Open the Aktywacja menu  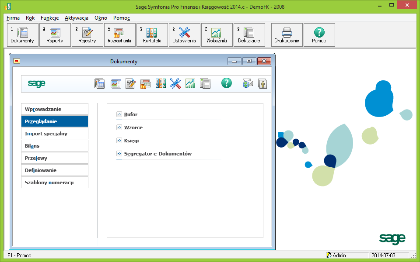click(77, 18)
